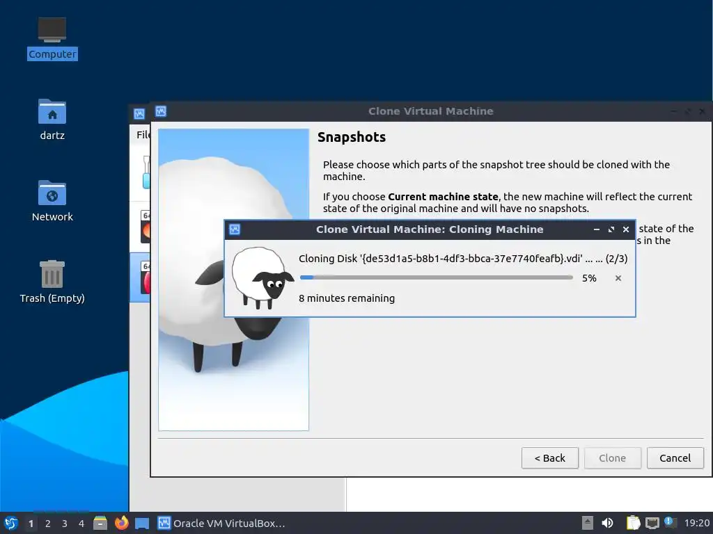This screenshot has width=713, height=534.
Task: Click the large sheep illustration in the wizard
Action: [x=234, y=280]
